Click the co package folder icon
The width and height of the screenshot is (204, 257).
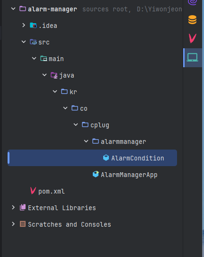(x=75, y=108)
